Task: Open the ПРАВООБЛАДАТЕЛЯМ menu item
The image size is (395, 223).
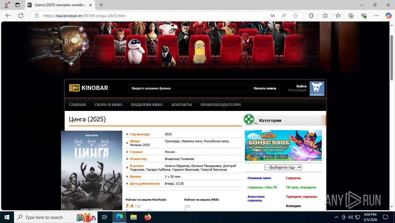Action: [x=220, y=105]
